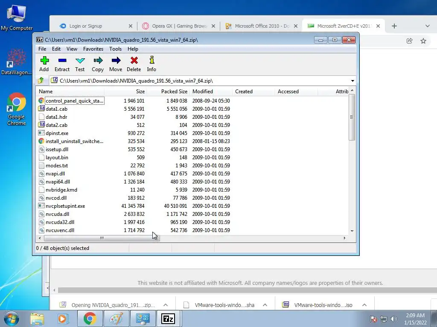Expand Chrome tab search chevron

click(x=428, y=26)
